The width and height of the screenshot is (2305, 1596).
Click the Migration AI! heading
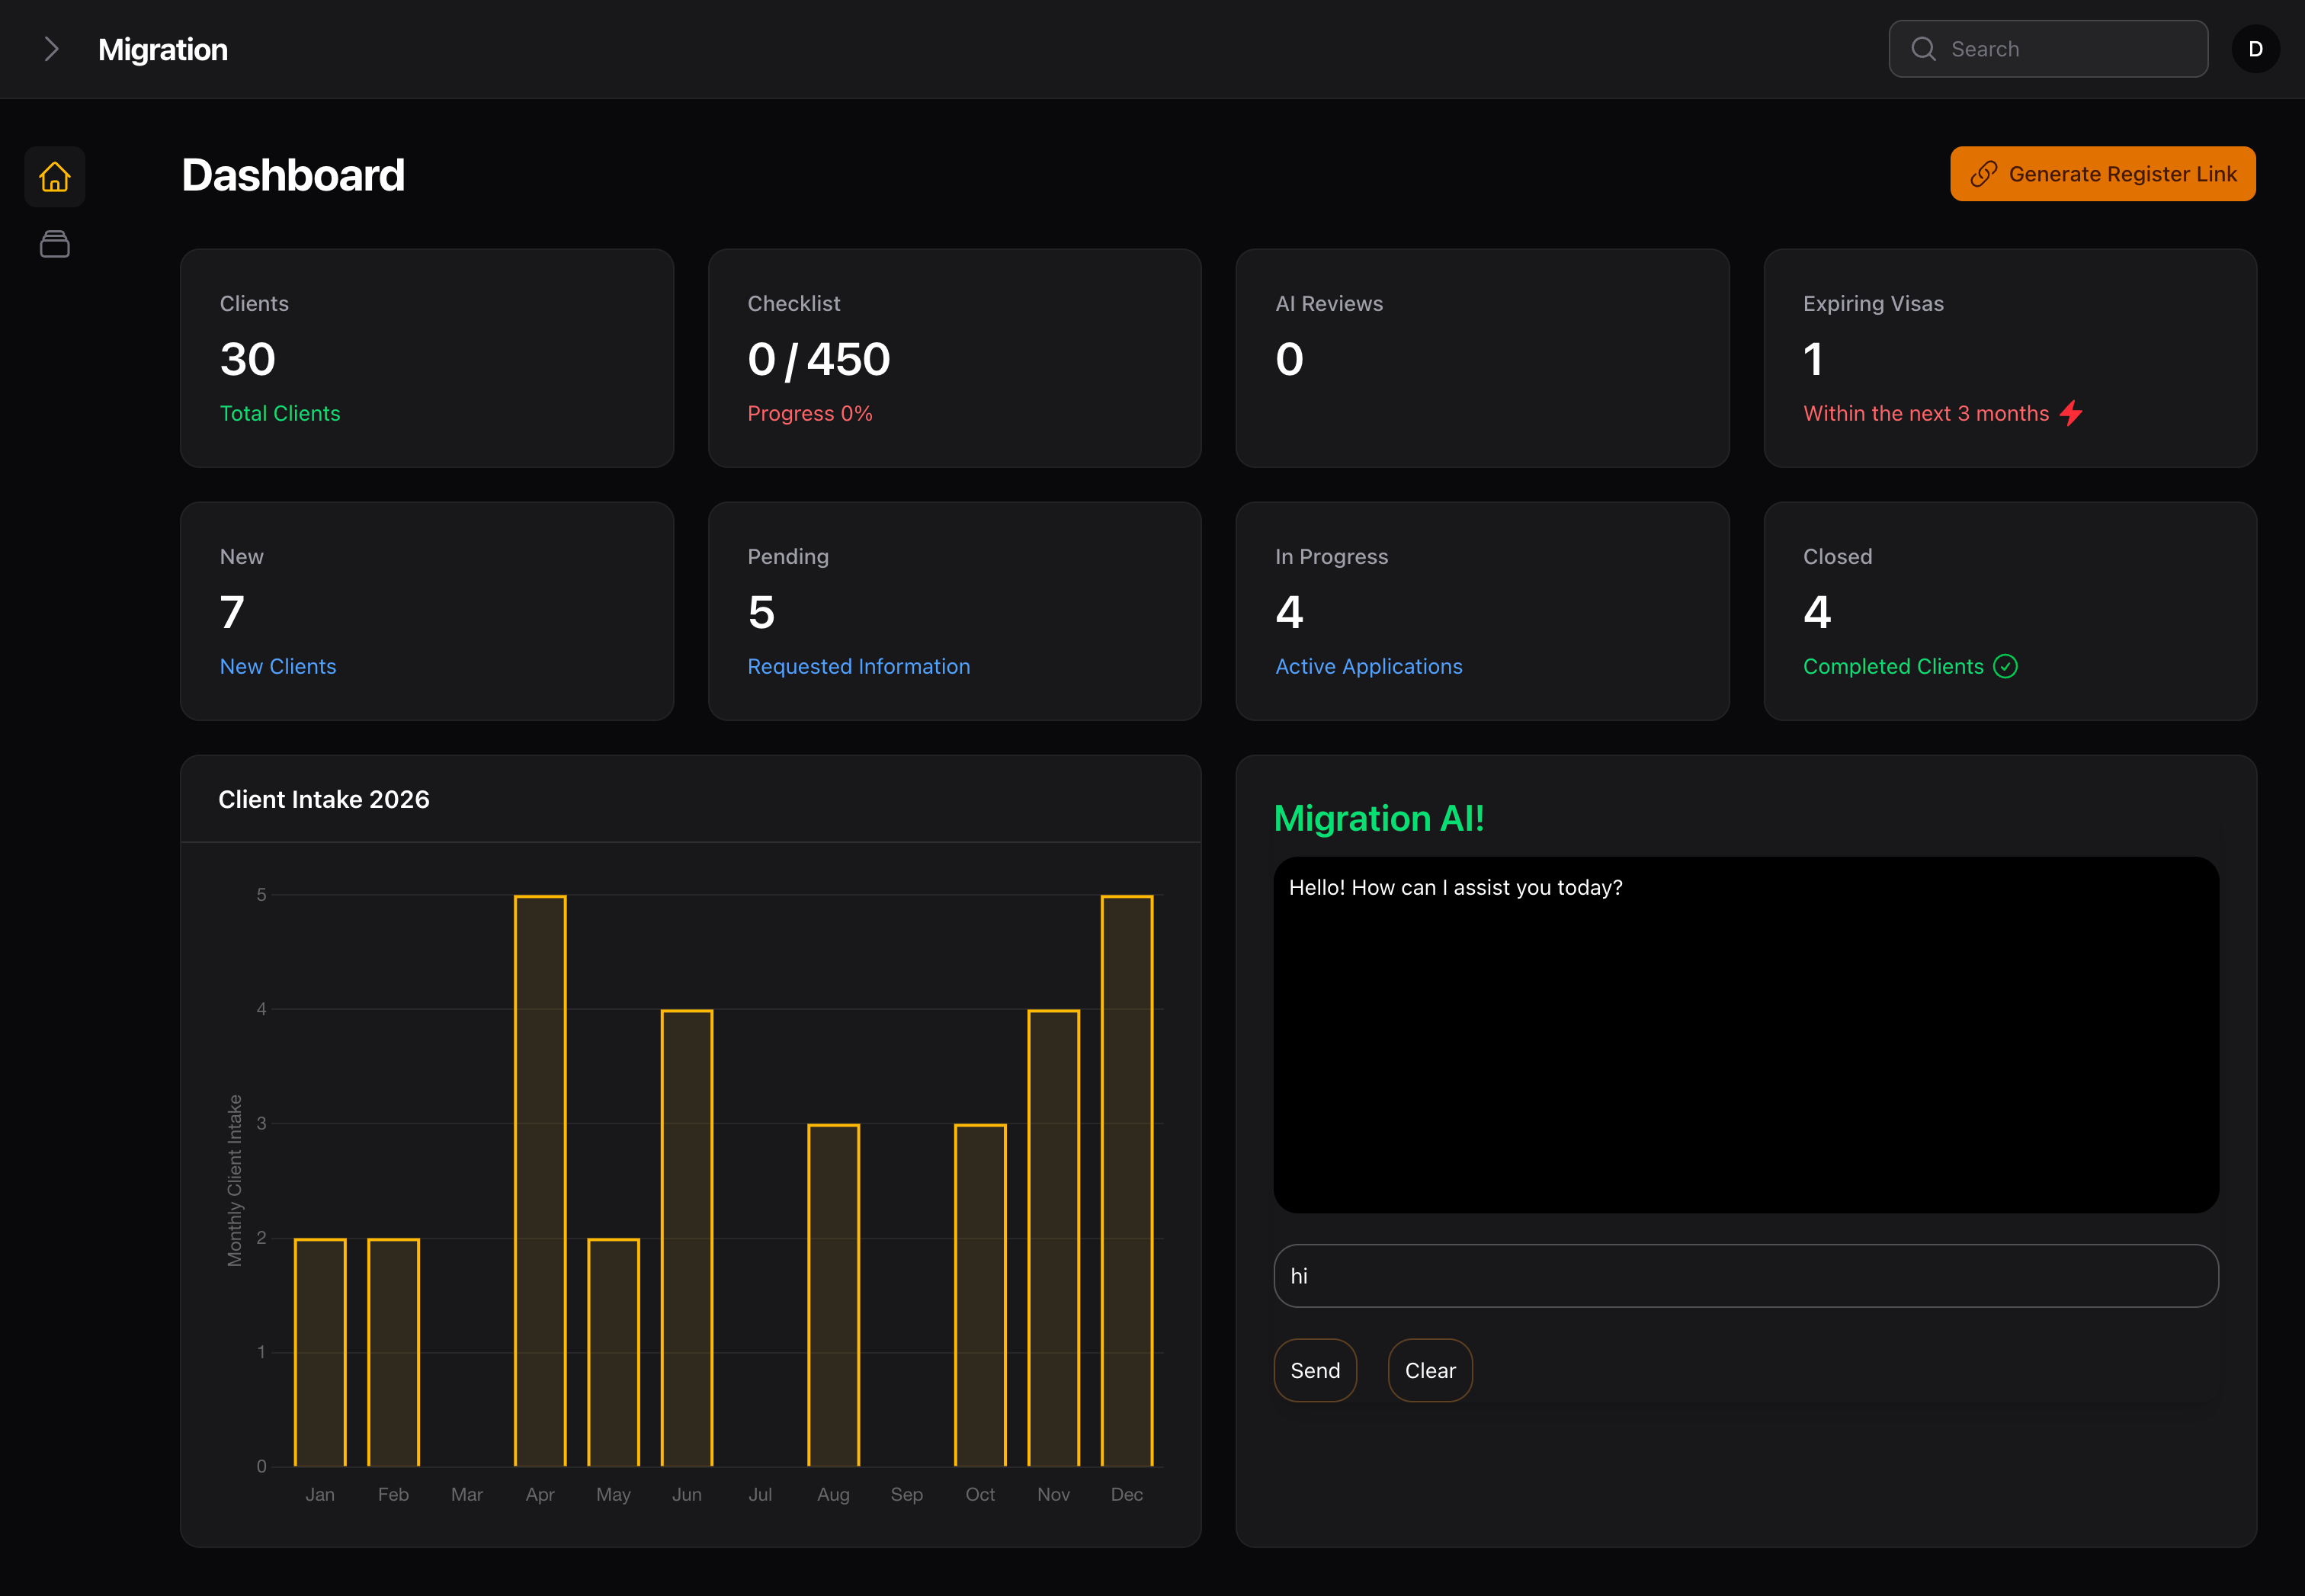pos(1379,818)
